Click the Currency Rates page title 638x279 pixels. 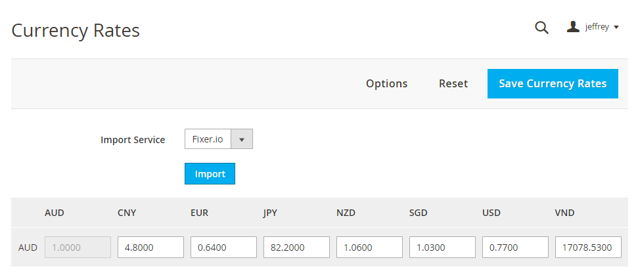coord(76,30)
